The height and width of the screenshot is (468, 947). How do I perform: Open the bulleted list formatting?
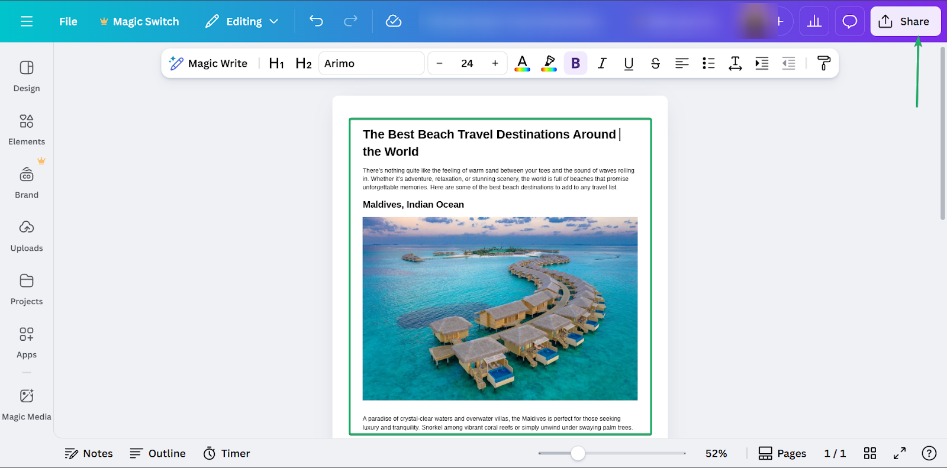pyautogui.click(x=708, y=63)
